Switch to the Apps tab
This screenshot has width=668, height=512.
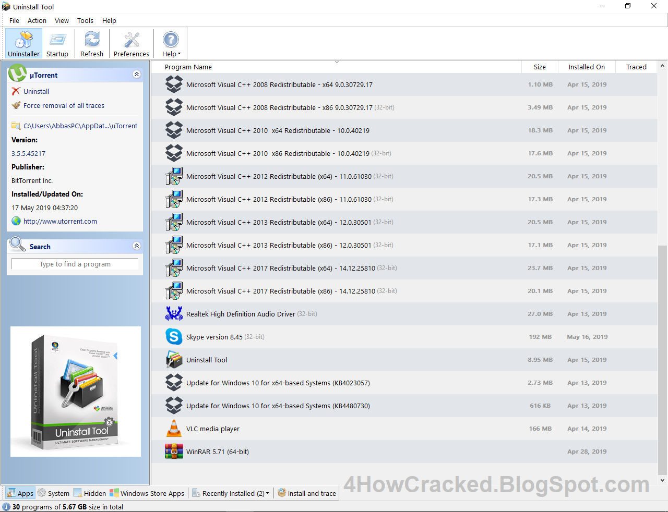[20, 493]
